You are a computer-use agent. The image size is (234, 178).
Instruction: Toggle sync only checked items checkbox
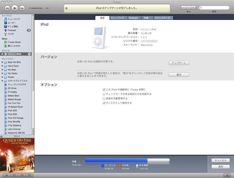click(x=104, y=94)
